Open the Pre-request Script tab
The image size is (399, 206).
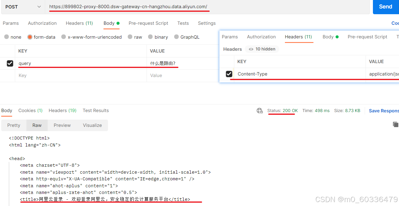[x=148, y=23]
